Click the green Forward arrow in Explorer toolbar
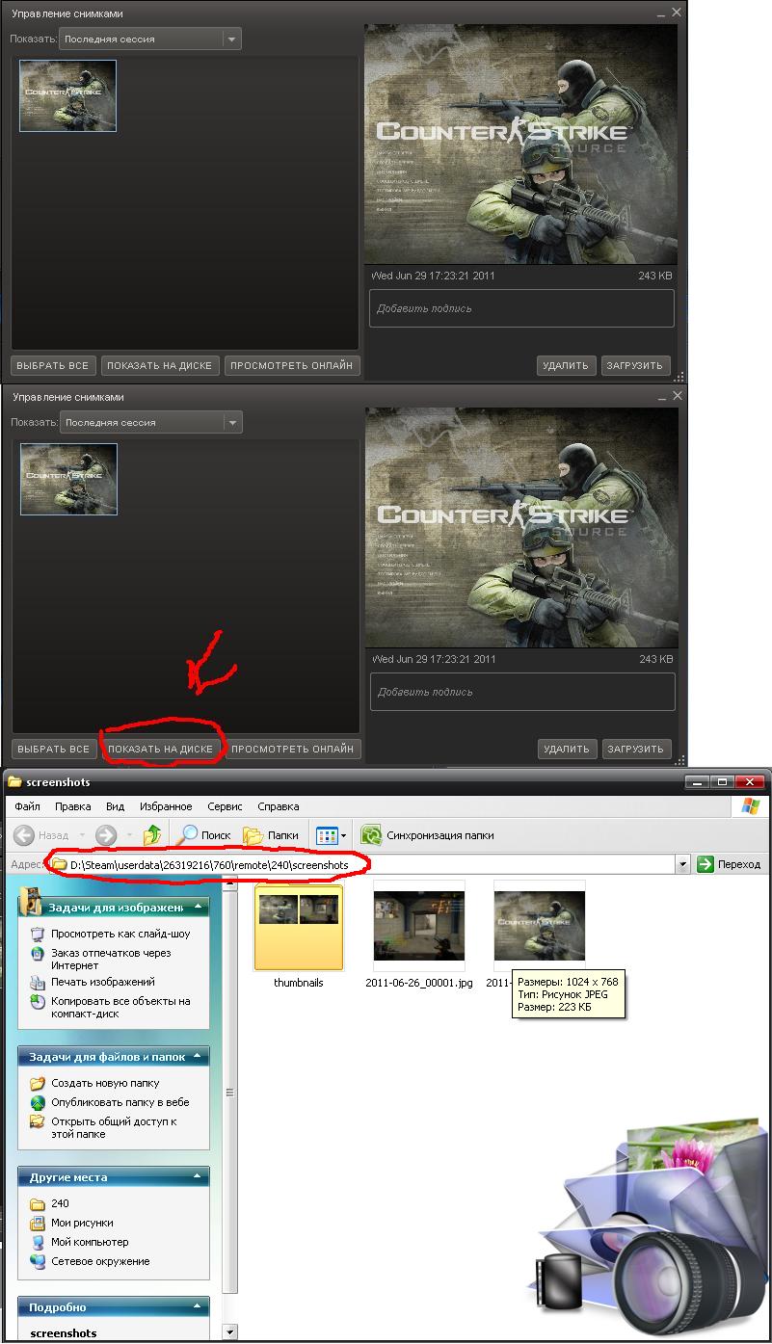The height and width of the screenshot is (1344, 772). pos(106,835)
